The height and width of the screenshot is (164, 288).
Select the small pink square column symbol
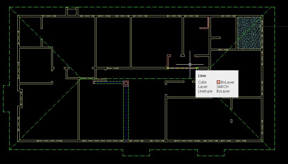(x=126, y=84)
